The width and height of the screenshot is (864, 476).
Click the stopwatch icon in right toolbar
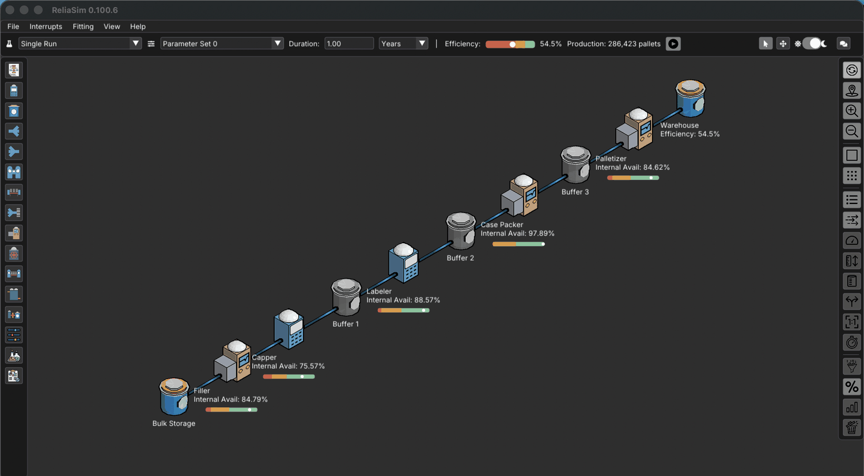tap(852, 342)
